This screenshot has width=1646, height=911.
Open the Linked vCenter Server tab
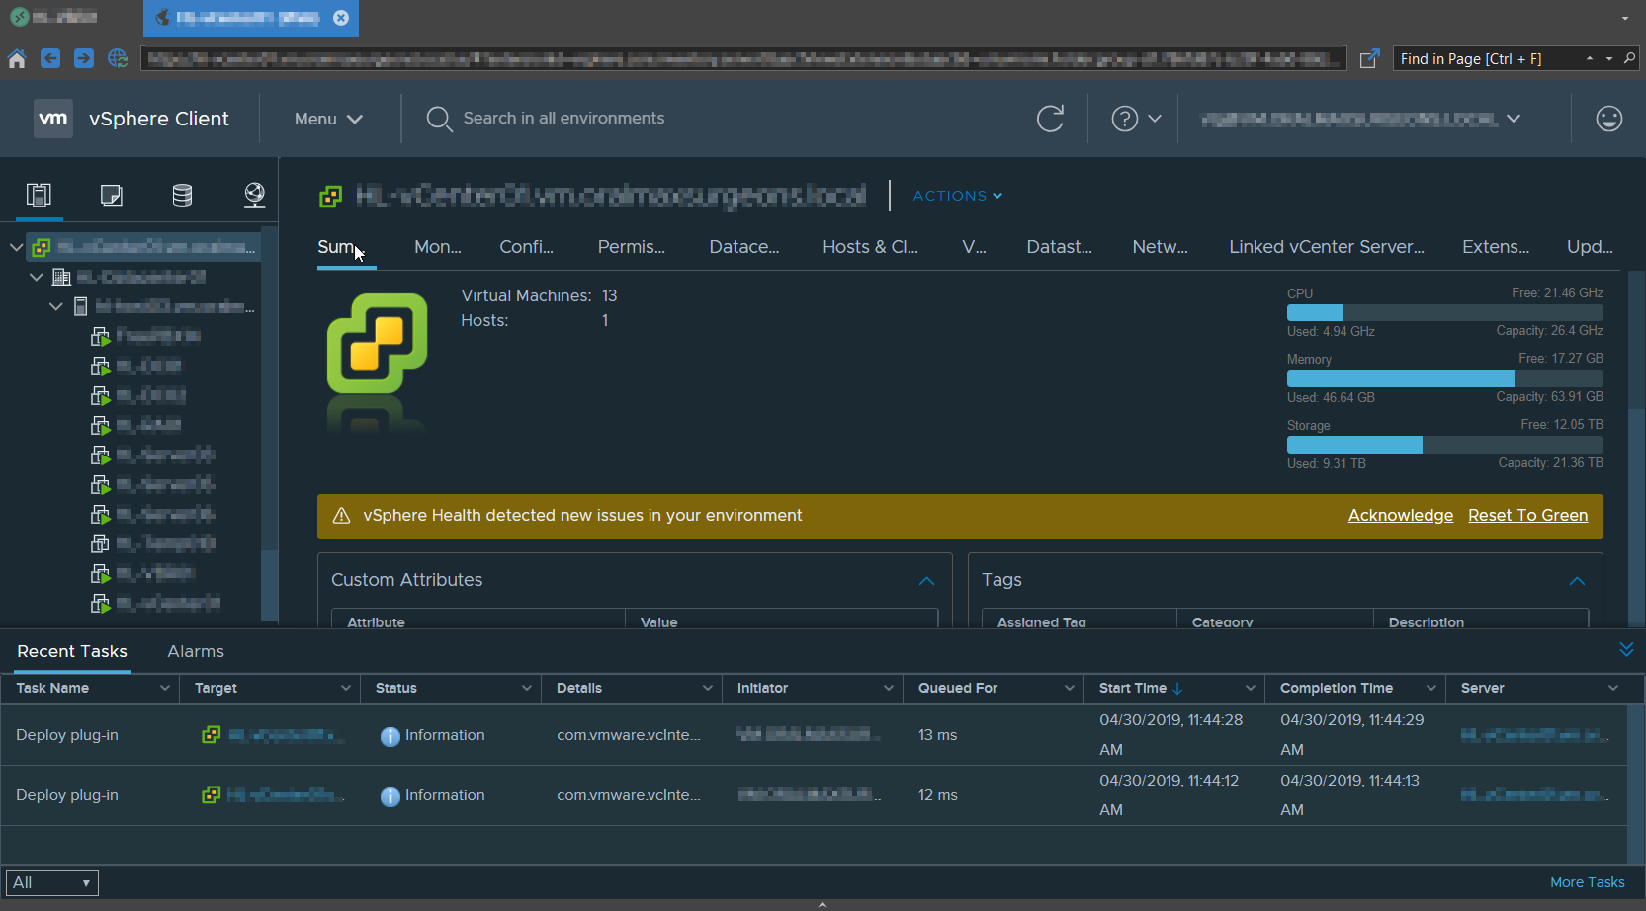point(1326,247)
